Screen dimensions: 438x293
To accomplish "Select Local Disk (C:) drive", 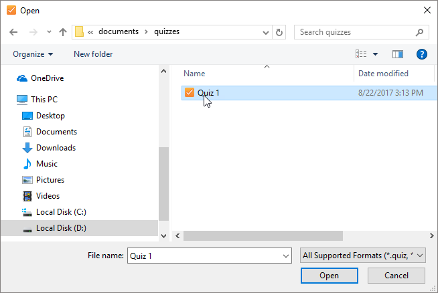I will click(61, 212).
